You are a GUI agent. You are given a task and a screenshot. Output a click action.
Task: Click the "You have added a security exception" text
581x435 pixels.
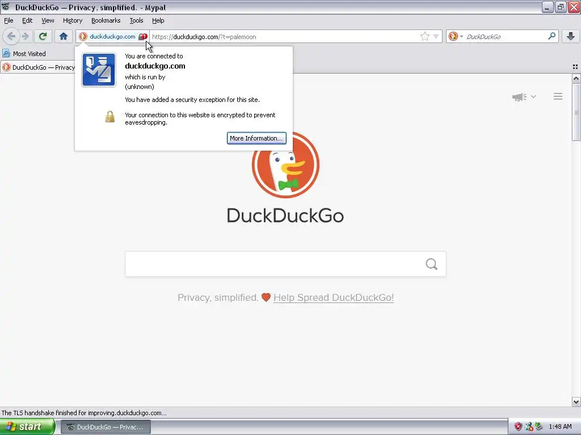(x=192, y=100)
